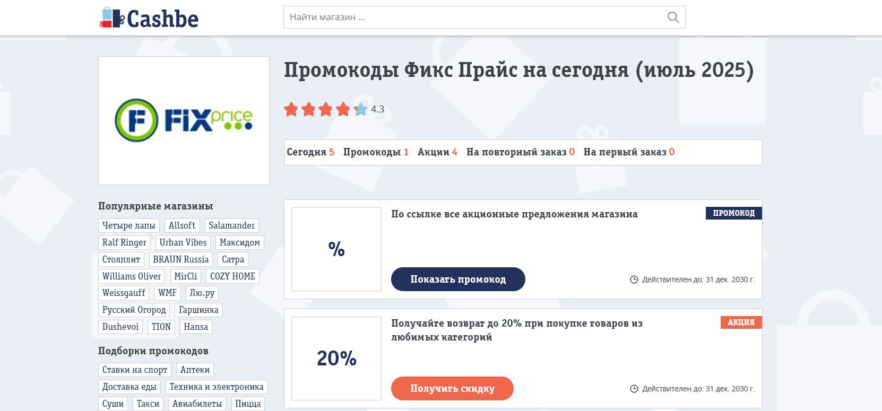The height and width of the screenshot is (411, 882).
Task: Open the 'COZY HOME' store link
Action: click(232, 276)
